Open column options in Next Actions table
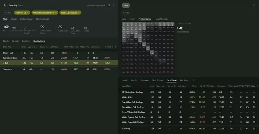Viewport: 259px width, 134px height. (115, 47)
